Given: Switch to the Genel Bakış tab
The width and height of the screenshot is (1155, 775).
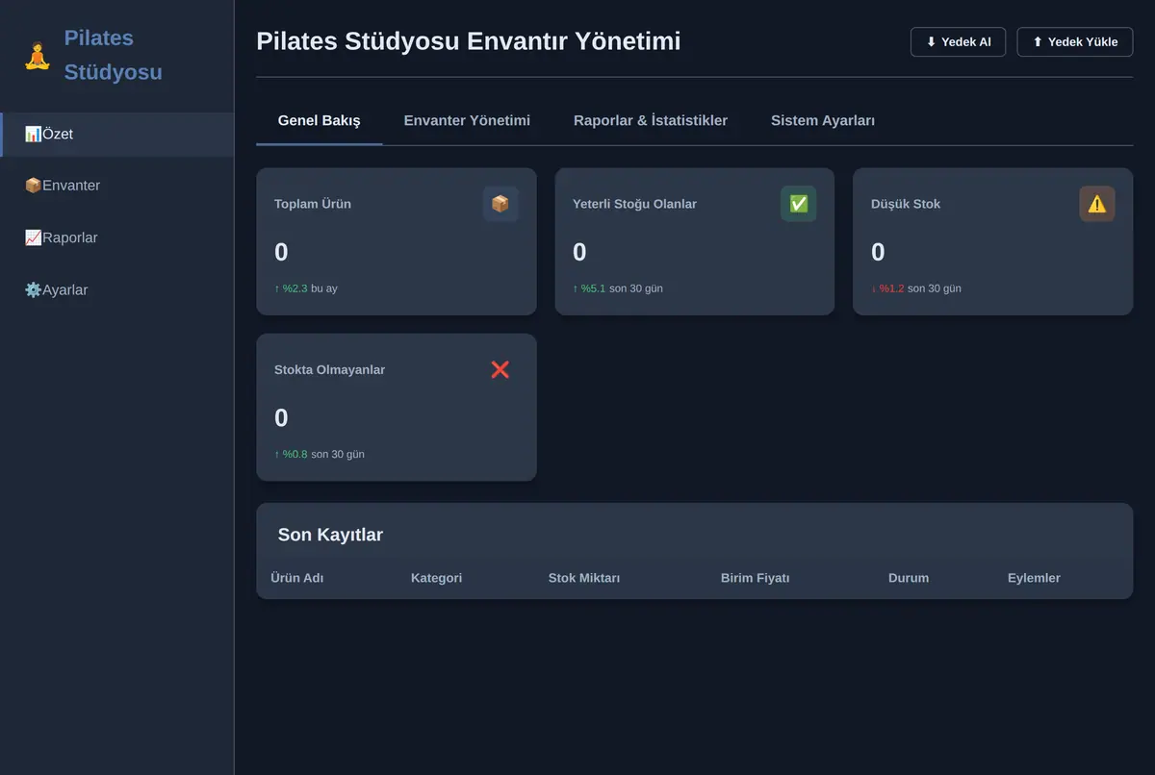Looking at the screenshot, I should click(x=319, y=120).
